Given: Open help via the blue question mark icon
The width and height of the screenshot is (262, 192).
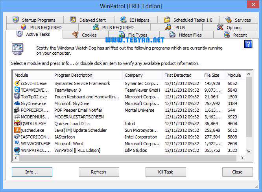Looking at the screenshot, I should 248,44.
